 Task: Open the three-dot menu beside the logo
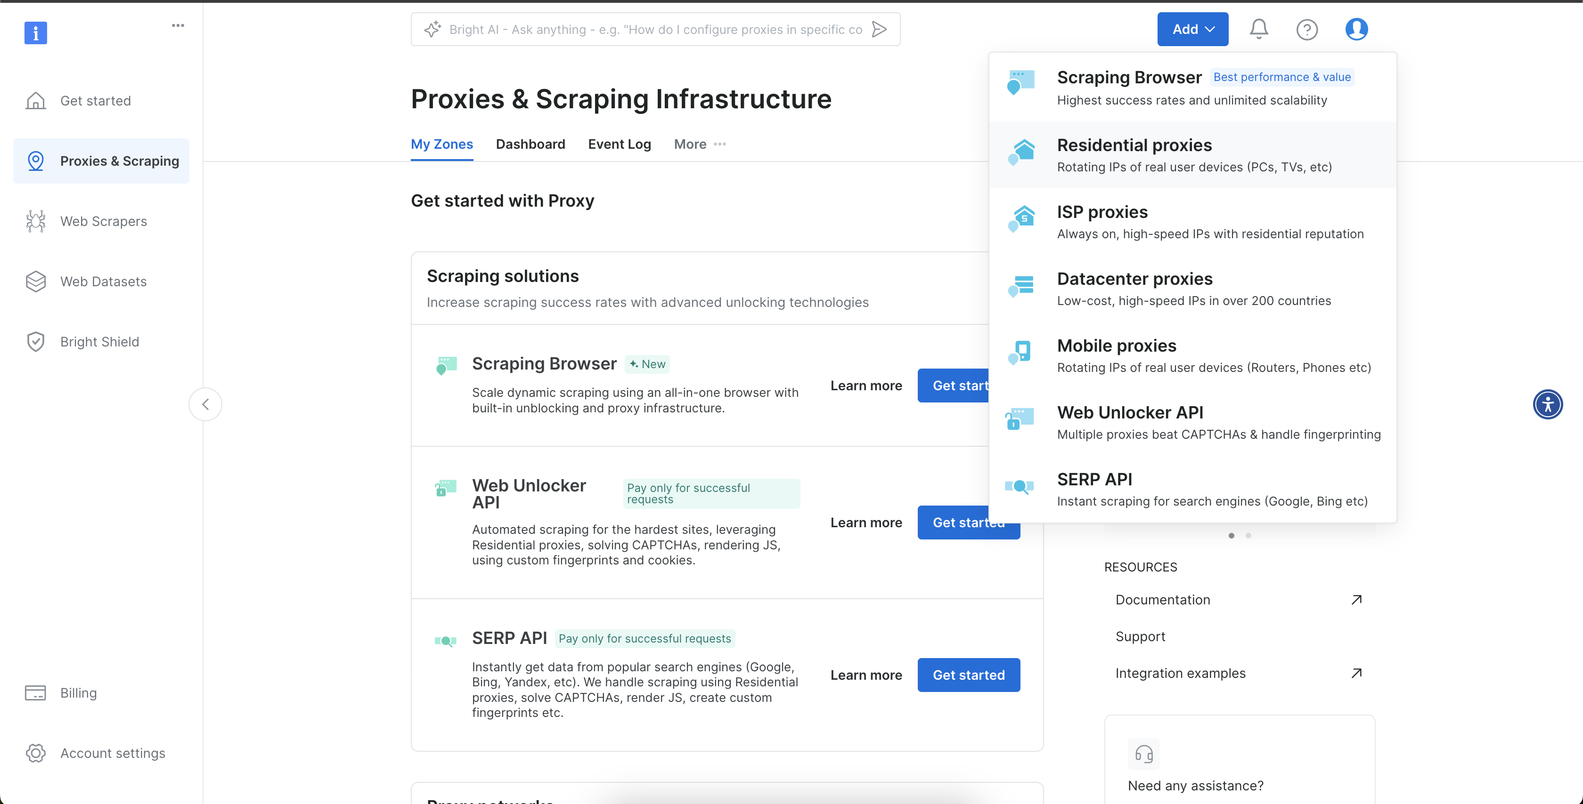pyautogui.click(x=178, y=25)
